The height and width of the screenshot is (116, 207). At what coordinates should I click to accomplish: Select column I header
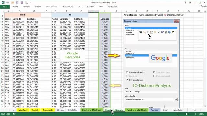pyautogui.click(x=105, y=11)
